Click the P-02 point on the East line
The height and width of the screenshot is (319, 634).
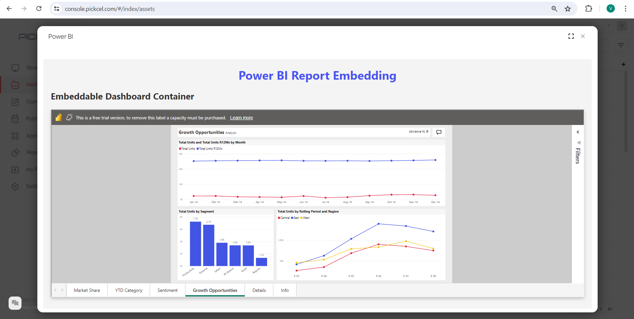tap(378, 224)
